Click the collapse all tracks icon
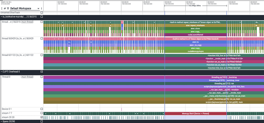 click(x=2, y=8)
